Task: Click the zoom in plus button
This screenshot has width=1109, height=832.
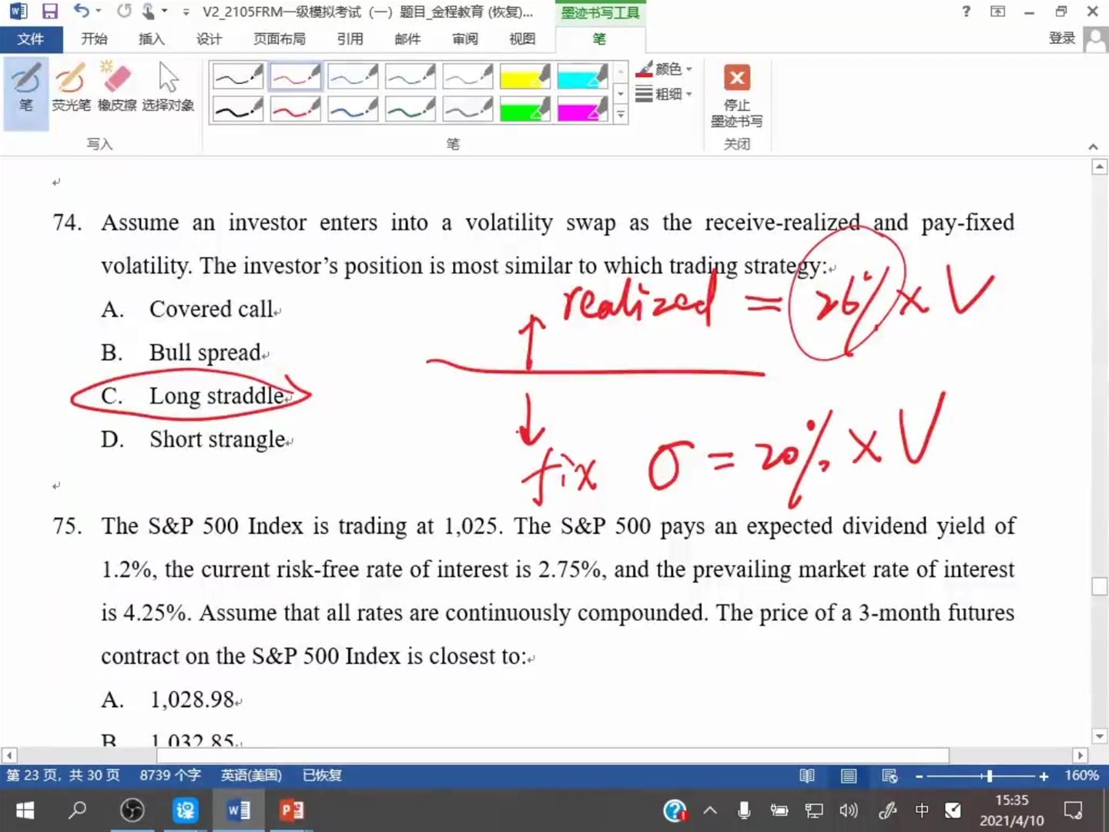Action: point(1044,776)
